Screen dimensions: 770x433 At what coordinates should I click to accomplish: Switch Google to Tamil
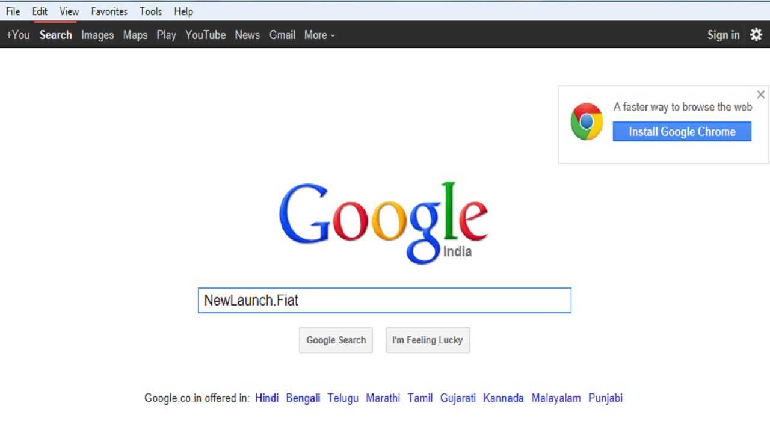pyautogui.click(x=420, y=398)
